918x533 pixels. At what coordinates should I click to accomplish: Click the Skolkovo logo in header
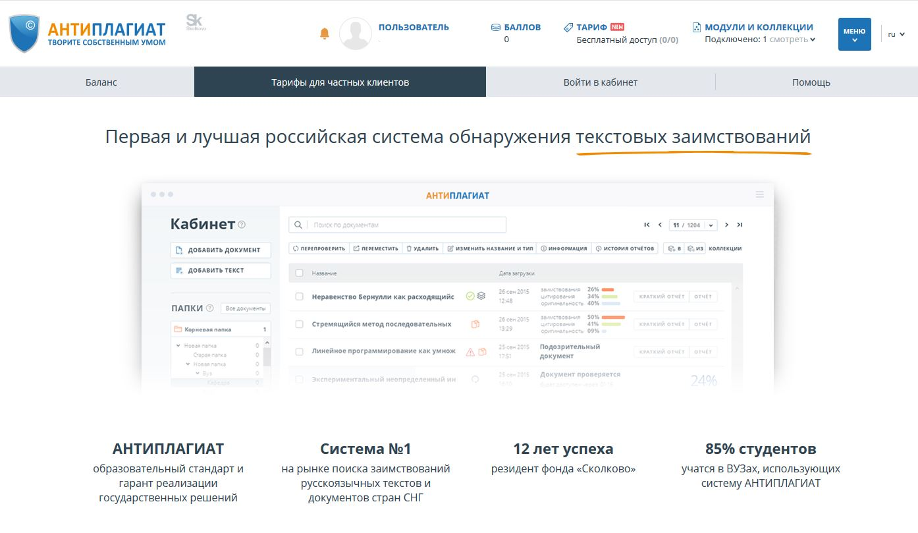point(196,22)
